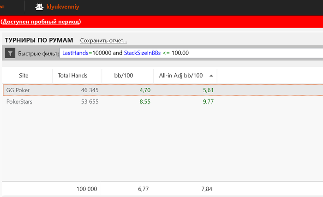Click the 8,55 bb/100 value

(145, 101)
